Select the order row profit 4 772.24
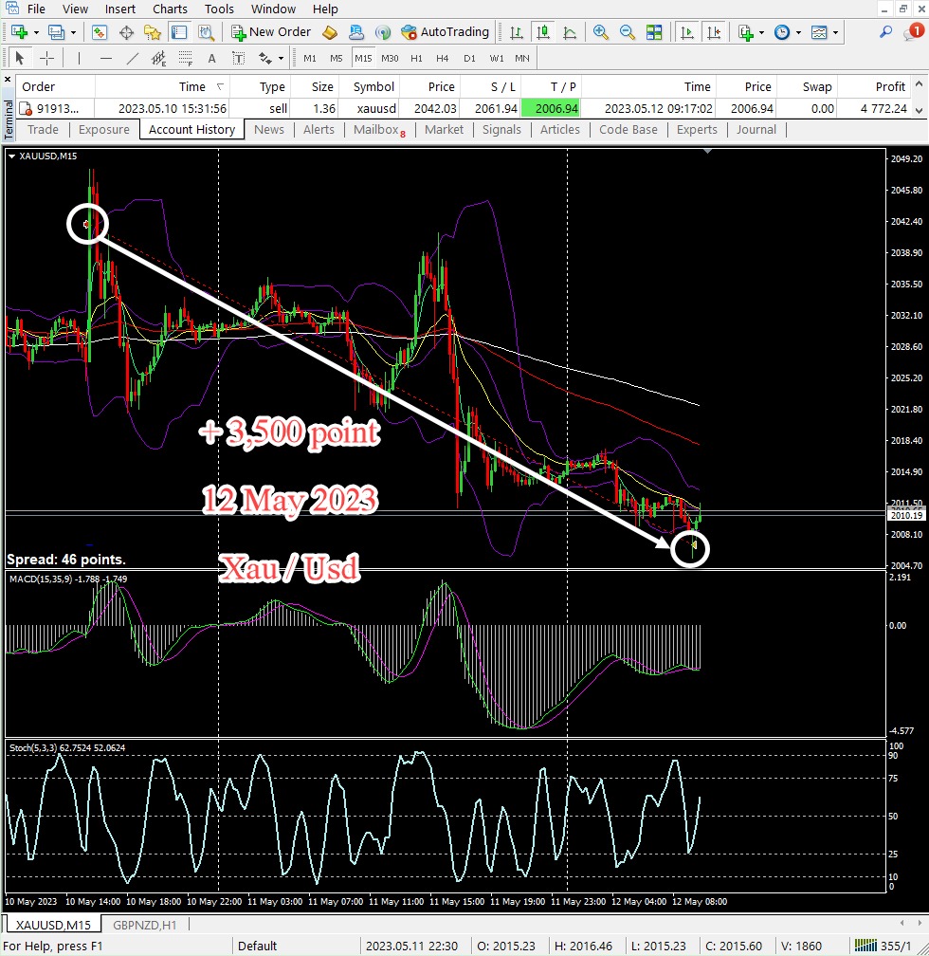 (x=883, y=108)
